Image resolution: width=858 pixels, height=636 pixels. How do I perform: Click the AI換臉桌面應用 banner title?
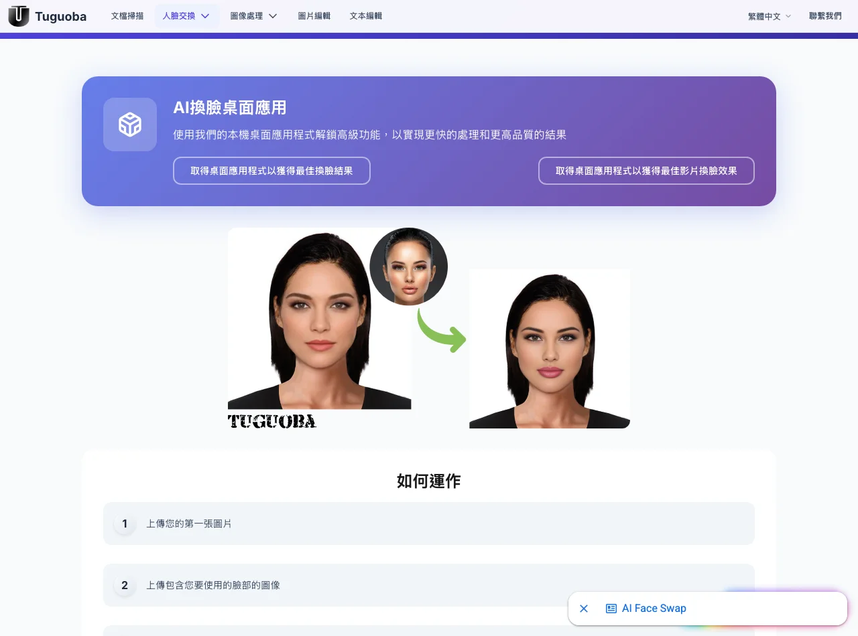point(230,108)
